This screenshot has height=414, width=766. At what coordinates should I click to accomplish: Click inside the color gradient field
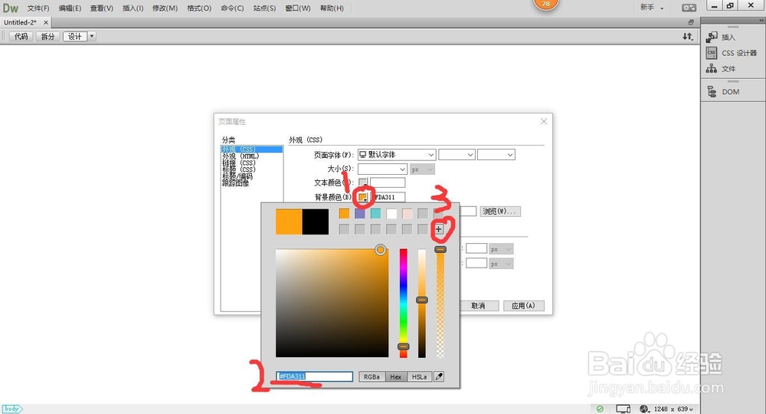click(x=332, y=303)
